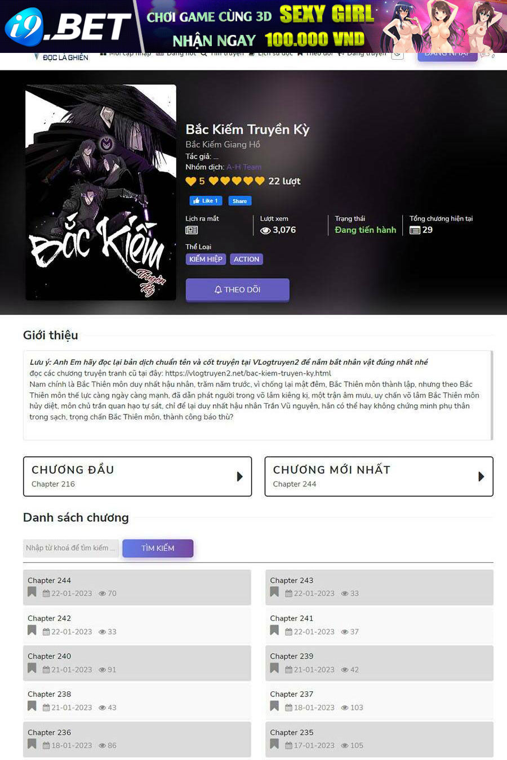Toggle bookmark on Chapter 242
The width and height of the screenshot is (507, 760).
pos(32,631)
